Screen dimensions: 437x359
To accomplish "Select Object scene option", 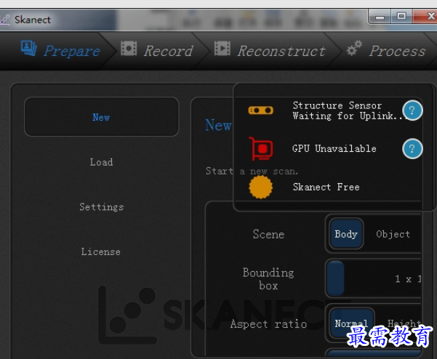I will point(393,234).
